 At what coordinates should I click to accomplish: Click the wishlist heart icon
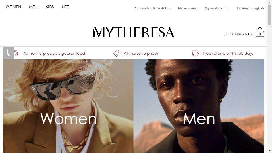[x=228, y=8]
